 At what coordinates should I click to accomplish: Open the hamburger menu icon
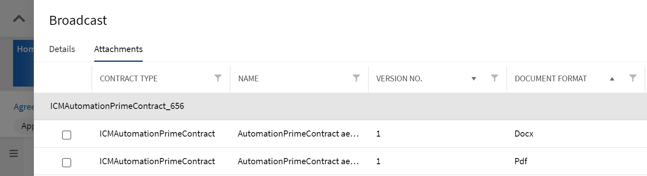tap(14, 153)
